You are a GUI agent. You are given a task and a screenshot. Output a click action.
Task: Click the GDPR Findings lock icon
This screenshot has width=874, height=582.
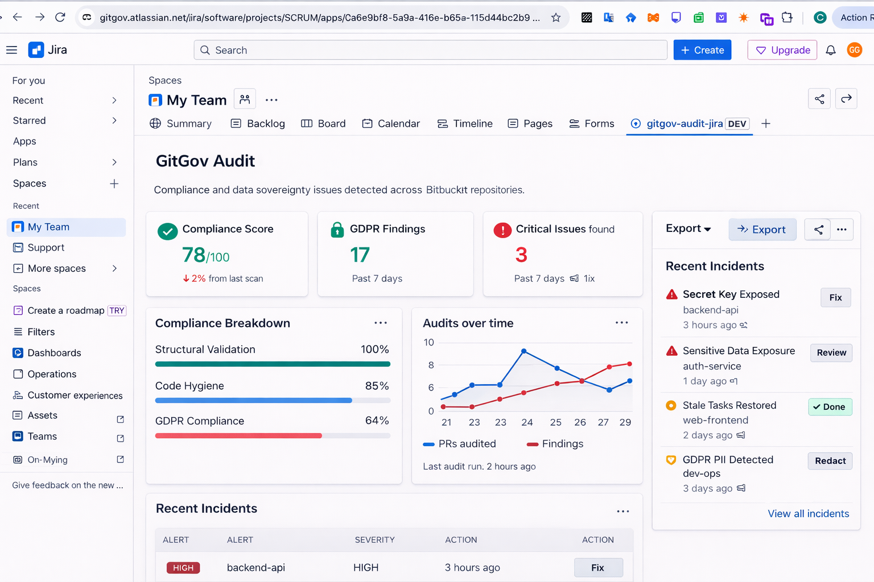pyautogui.click(x=337, y=230)
